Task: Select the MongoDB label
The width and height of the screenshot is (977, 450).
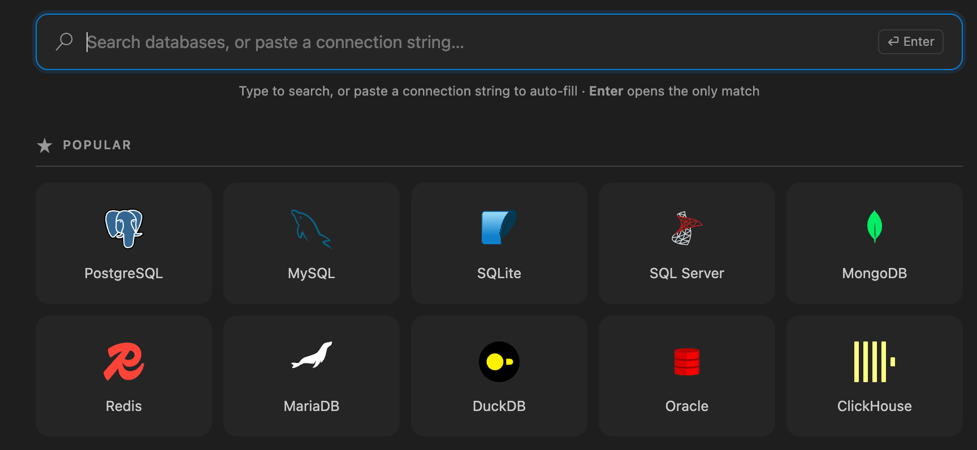Action: [875, 274]
